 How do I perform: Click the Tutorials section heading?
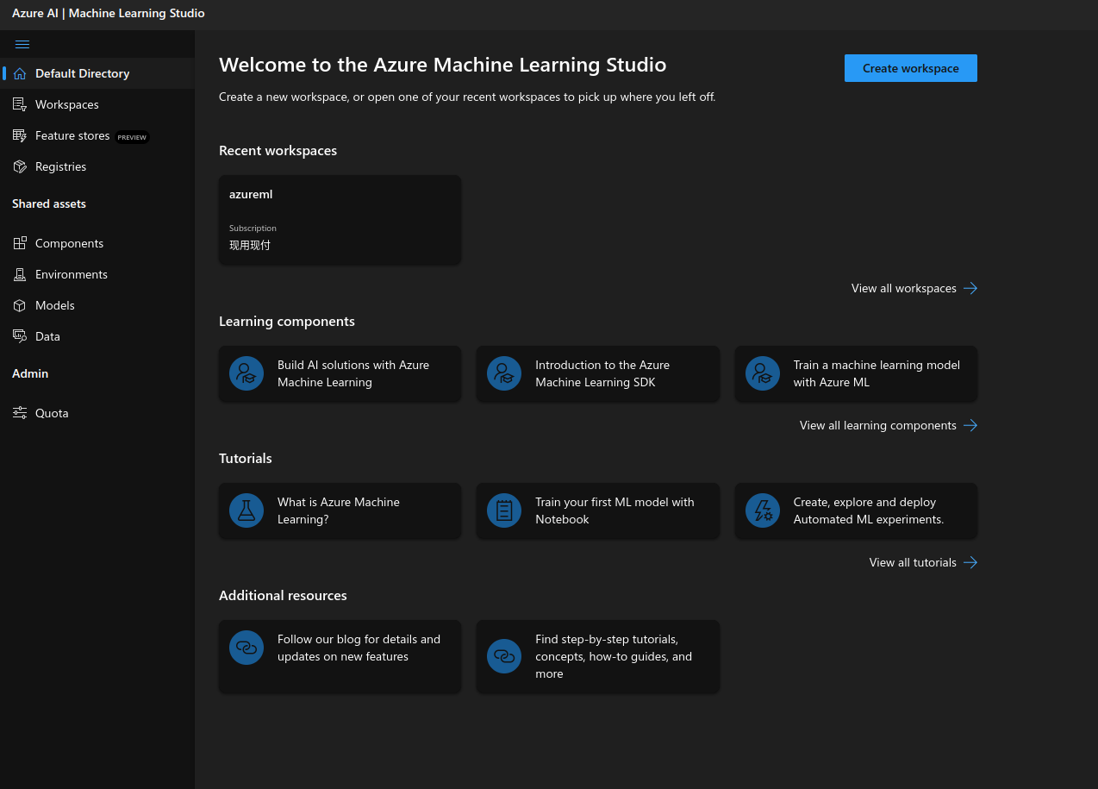point(246,458)
